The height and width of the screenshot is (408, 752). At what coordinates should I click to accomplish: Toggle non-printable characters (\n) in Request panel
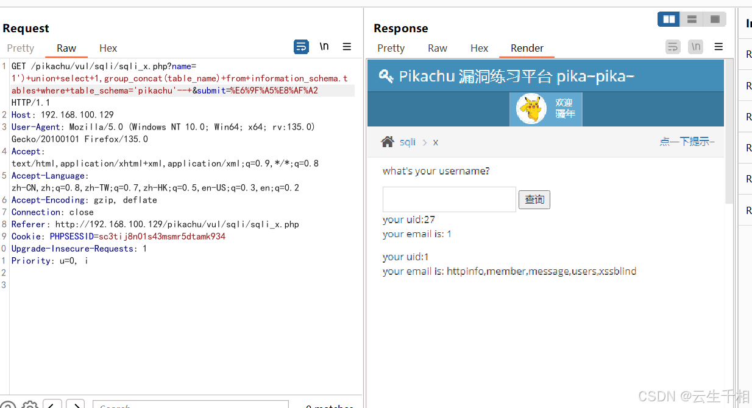[324, 47]
